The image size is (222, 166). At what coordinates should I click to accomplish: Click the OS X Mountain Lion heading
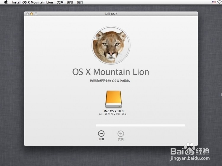pos(111,72)
